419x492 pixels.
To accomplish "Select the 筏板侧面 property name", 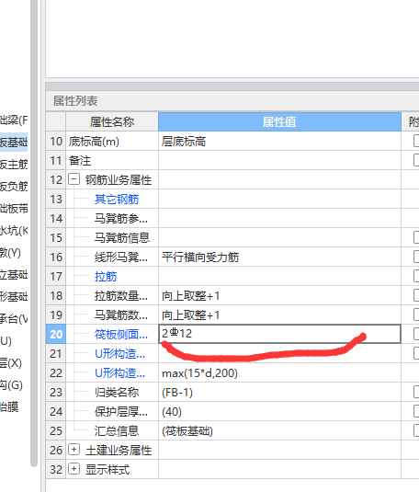I will (x=121, y=335).
